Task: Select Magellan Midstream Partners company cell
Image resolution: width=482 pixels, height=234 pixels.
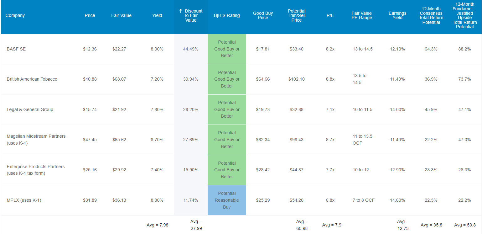Action: [36, 140]
